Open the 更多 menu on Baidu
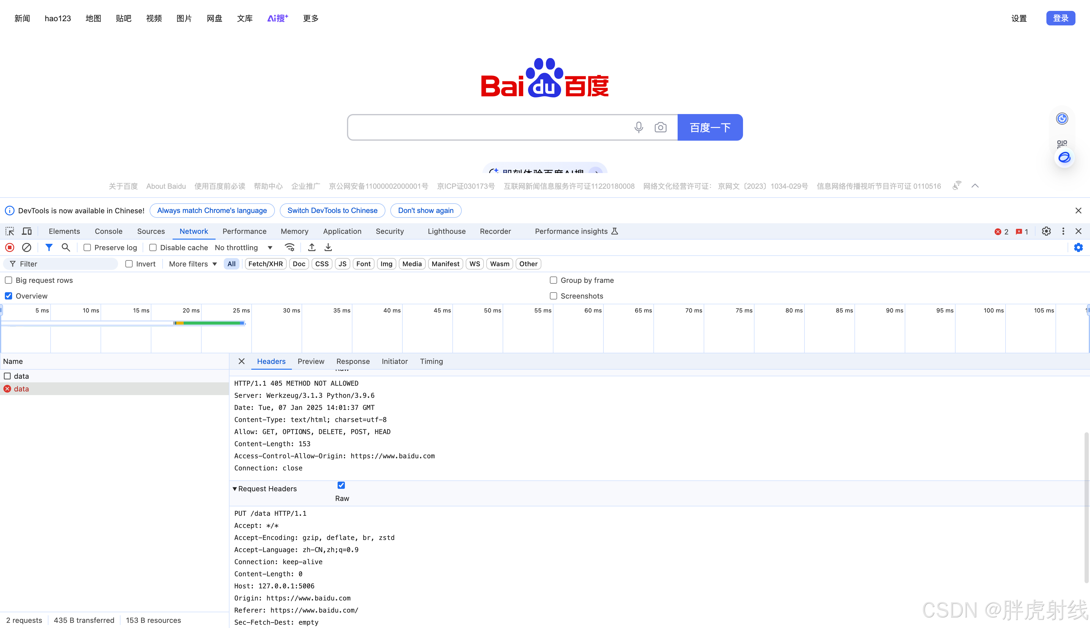This screenshot has height=628, width=1090. [x=311, y=18]
